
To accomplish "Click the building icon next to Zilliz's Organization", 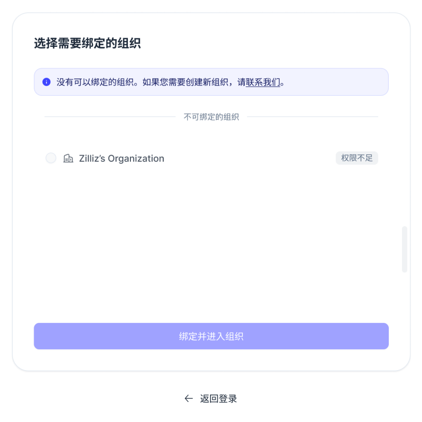I will tap(68, 158).
